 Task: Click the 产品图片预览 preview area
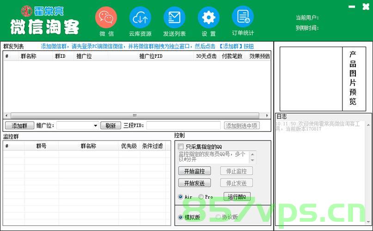(x=311, y=79)
